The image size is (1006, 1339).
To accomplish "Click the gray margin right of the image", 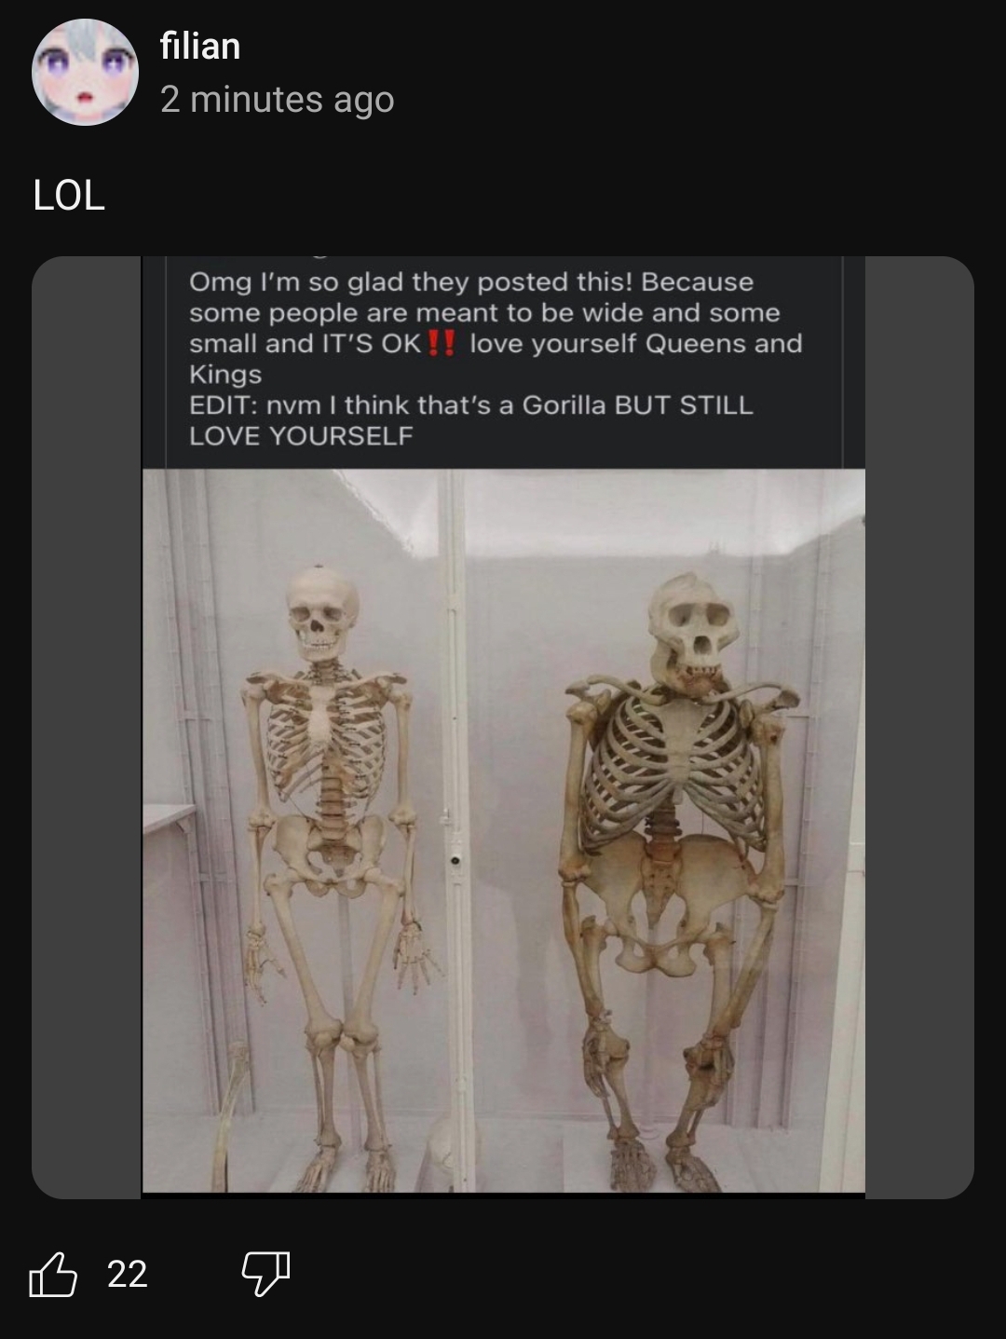I will click(x=919, y=727).
